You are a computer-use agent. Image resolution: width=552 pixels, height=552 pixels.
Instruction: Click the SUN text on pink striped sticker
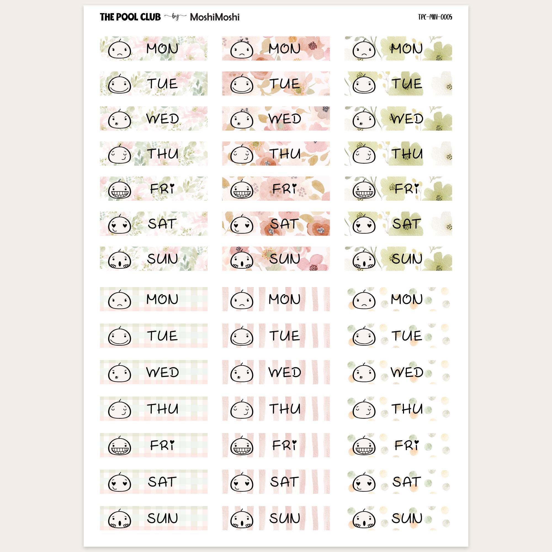285,518
